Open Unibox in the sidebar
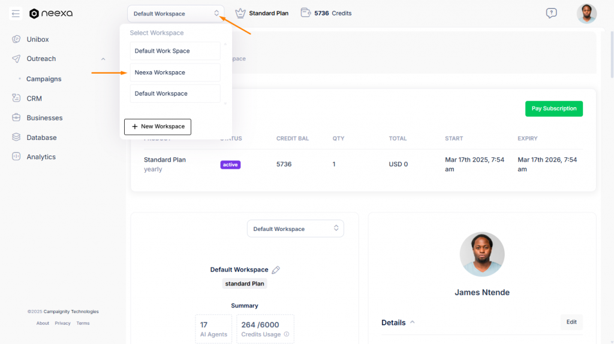The image size is (614, 344). 37,39
